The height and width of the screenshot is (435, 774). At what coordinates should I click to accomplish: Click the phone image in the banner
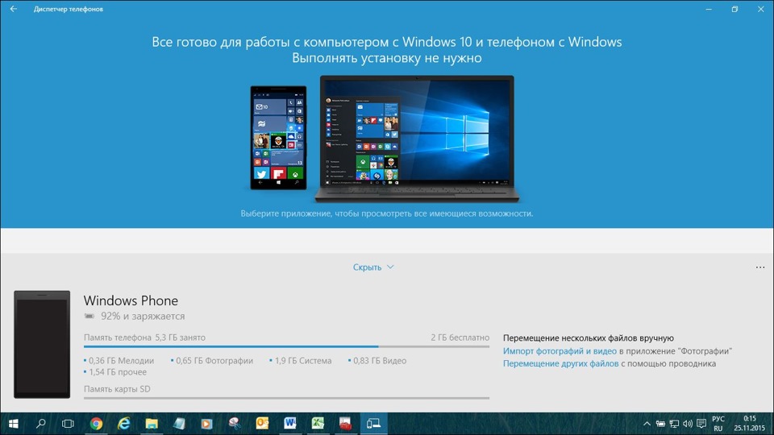click(278, 138)
